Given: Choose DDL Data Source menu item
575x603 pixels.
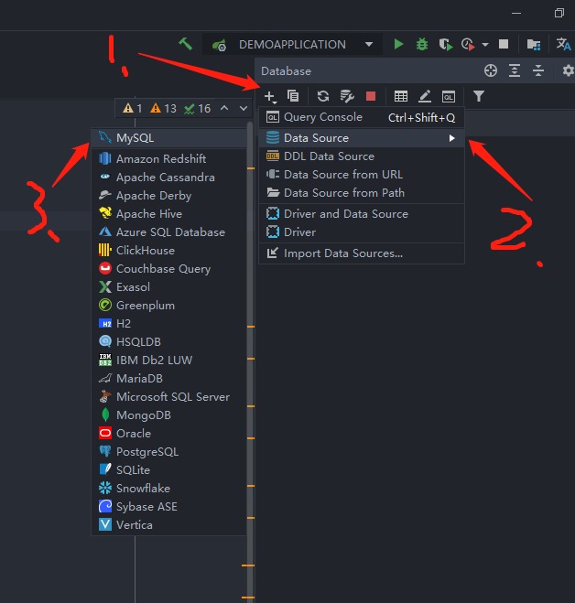Looking at the screenshot, I should [362, 156].
